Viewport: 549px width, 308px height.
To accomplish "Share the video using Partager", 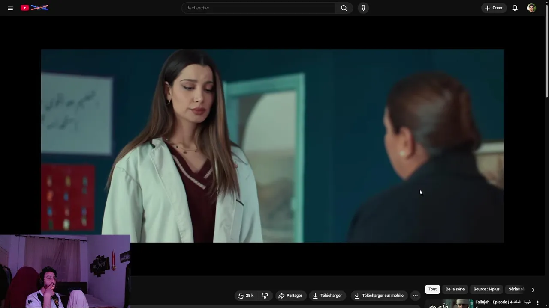I will (x=290, y=296).
